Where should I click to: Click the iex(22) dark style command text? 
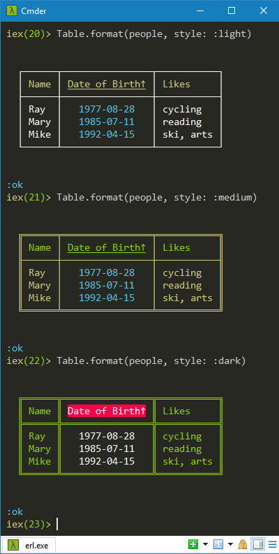point(151,361)
